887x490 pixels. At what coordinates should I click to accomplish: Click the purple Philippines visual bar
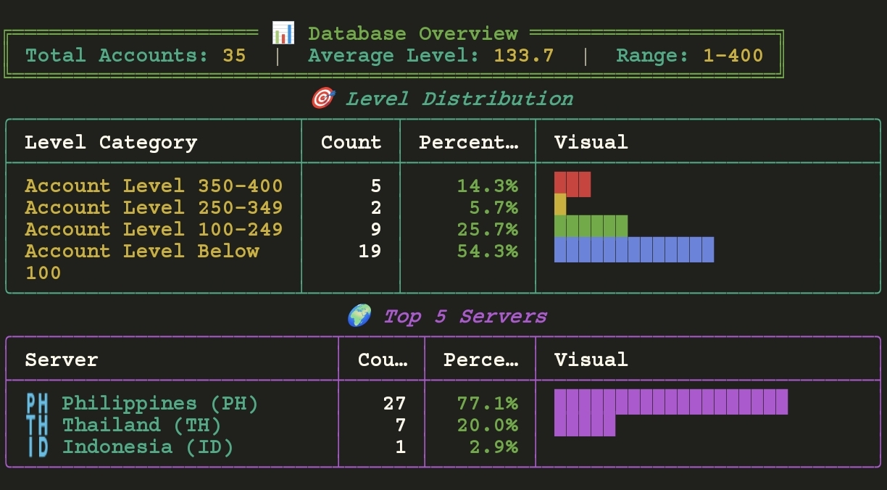point(670,402)
